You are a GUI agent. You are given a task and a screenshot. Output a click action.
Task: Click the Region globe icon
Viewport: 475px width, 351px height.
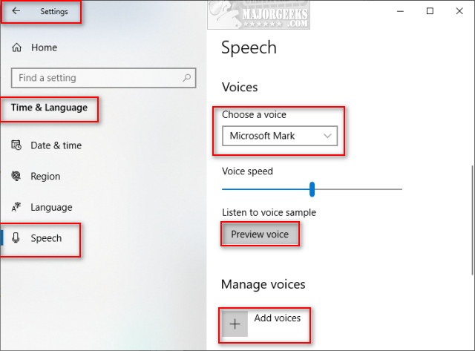coord(17,177)
